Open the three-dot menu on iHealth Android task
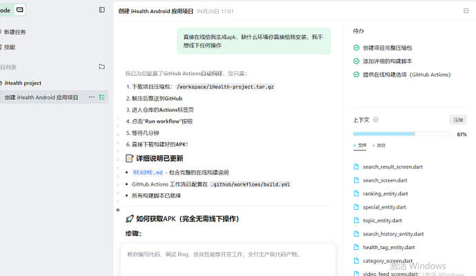476x276 pixels. (x=92, y=97)
